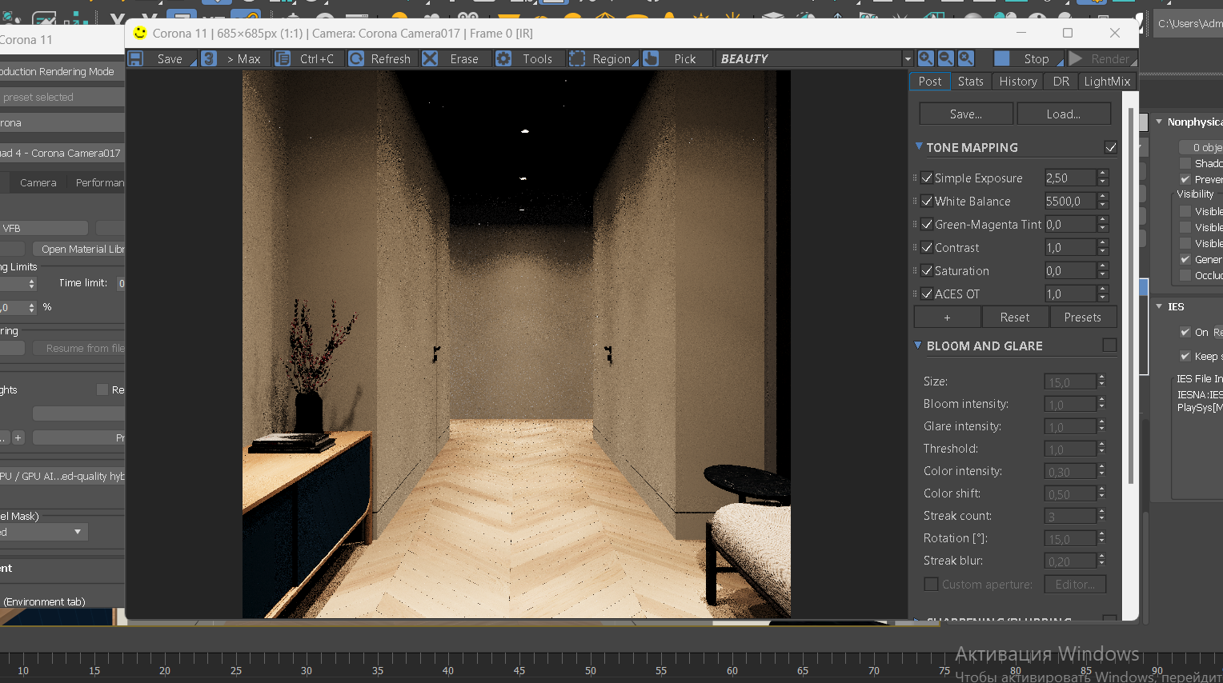Toggle the IES On checkbox

tap(1185, 332)
